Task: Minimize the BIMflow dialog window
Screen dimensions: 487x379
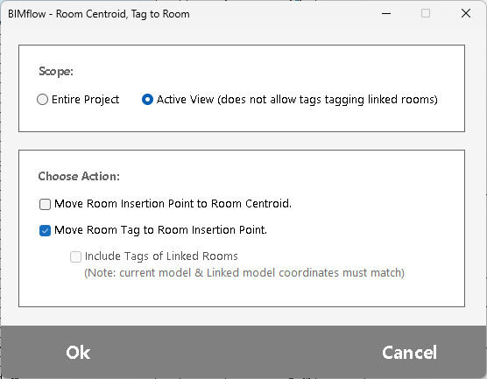Action: pyautogui.click(x=386, y=13)
